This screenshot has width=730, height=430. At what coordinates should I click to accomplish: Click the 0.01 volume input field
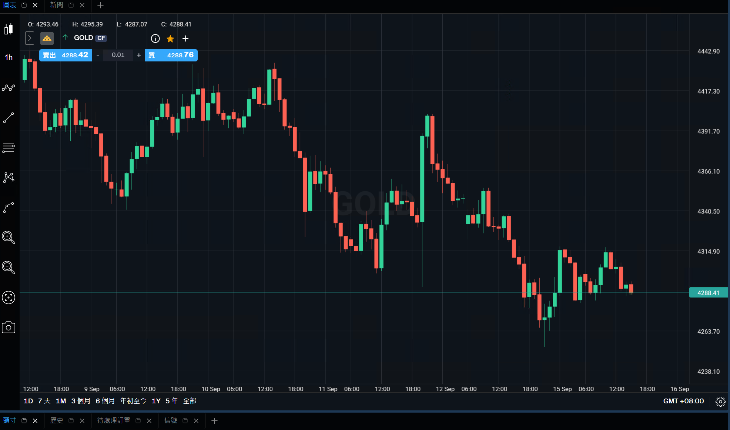coord(118,55)
